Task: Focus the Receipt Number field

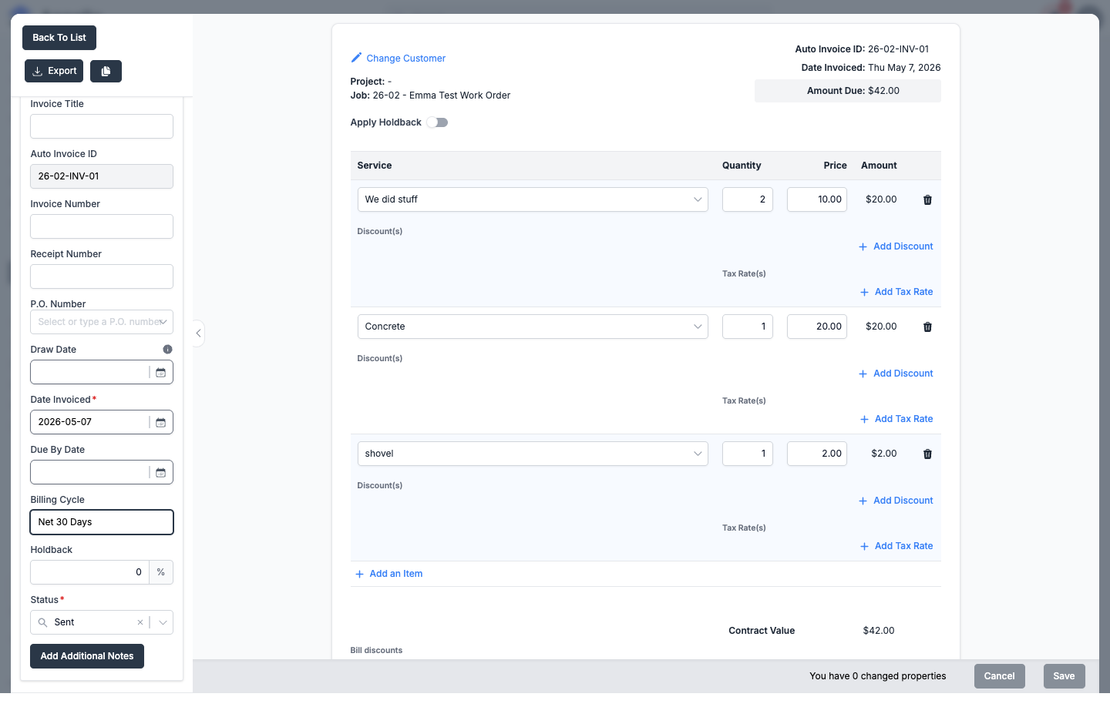Action: [x=102, y=276]
